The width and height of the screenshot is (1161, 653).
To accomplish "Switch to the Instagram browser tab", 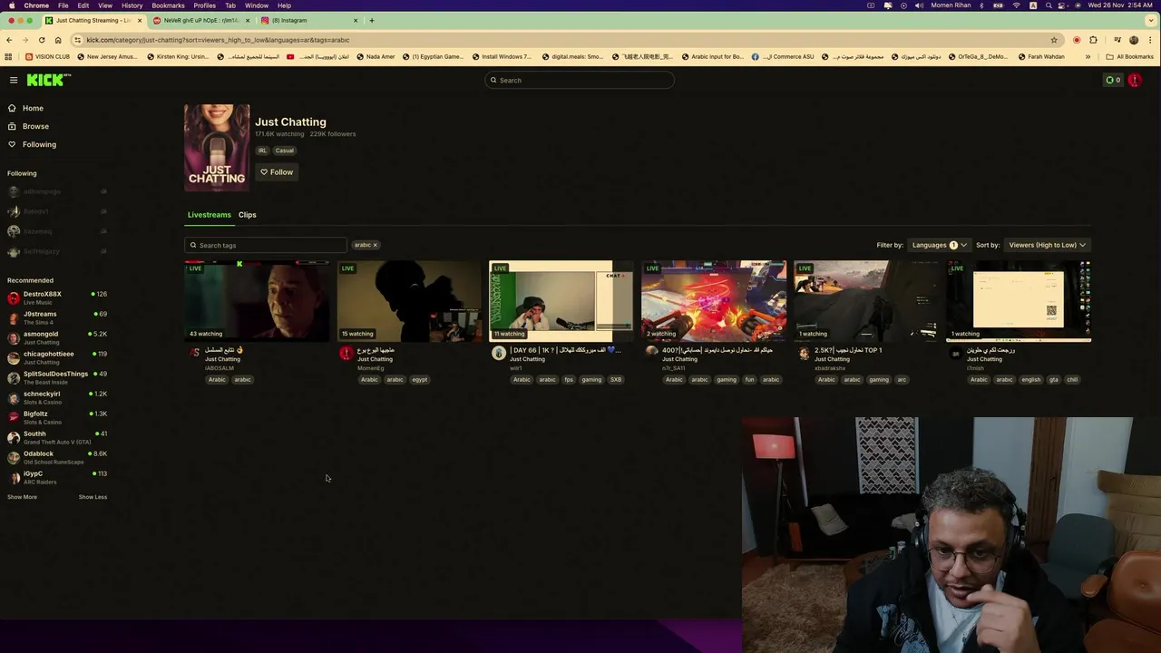I will tap(308, 20).
